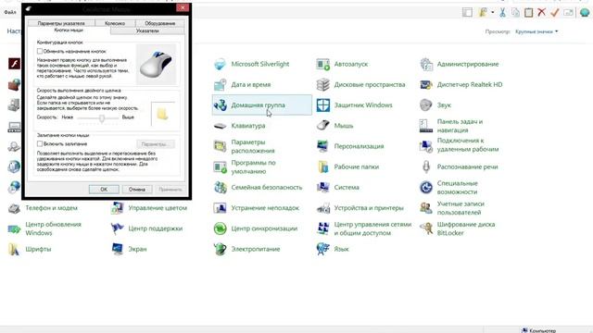Open Центр обновления Windows link

(x=54, y=228)
